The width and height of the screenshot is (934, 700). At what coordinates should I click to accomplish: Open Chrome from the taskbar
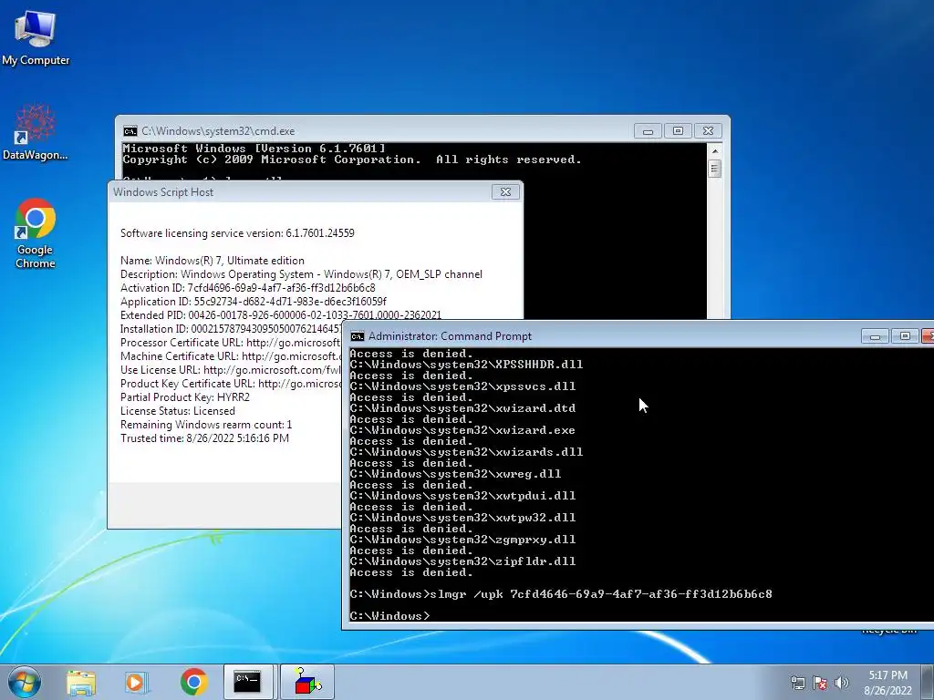[x=193, y=682]
